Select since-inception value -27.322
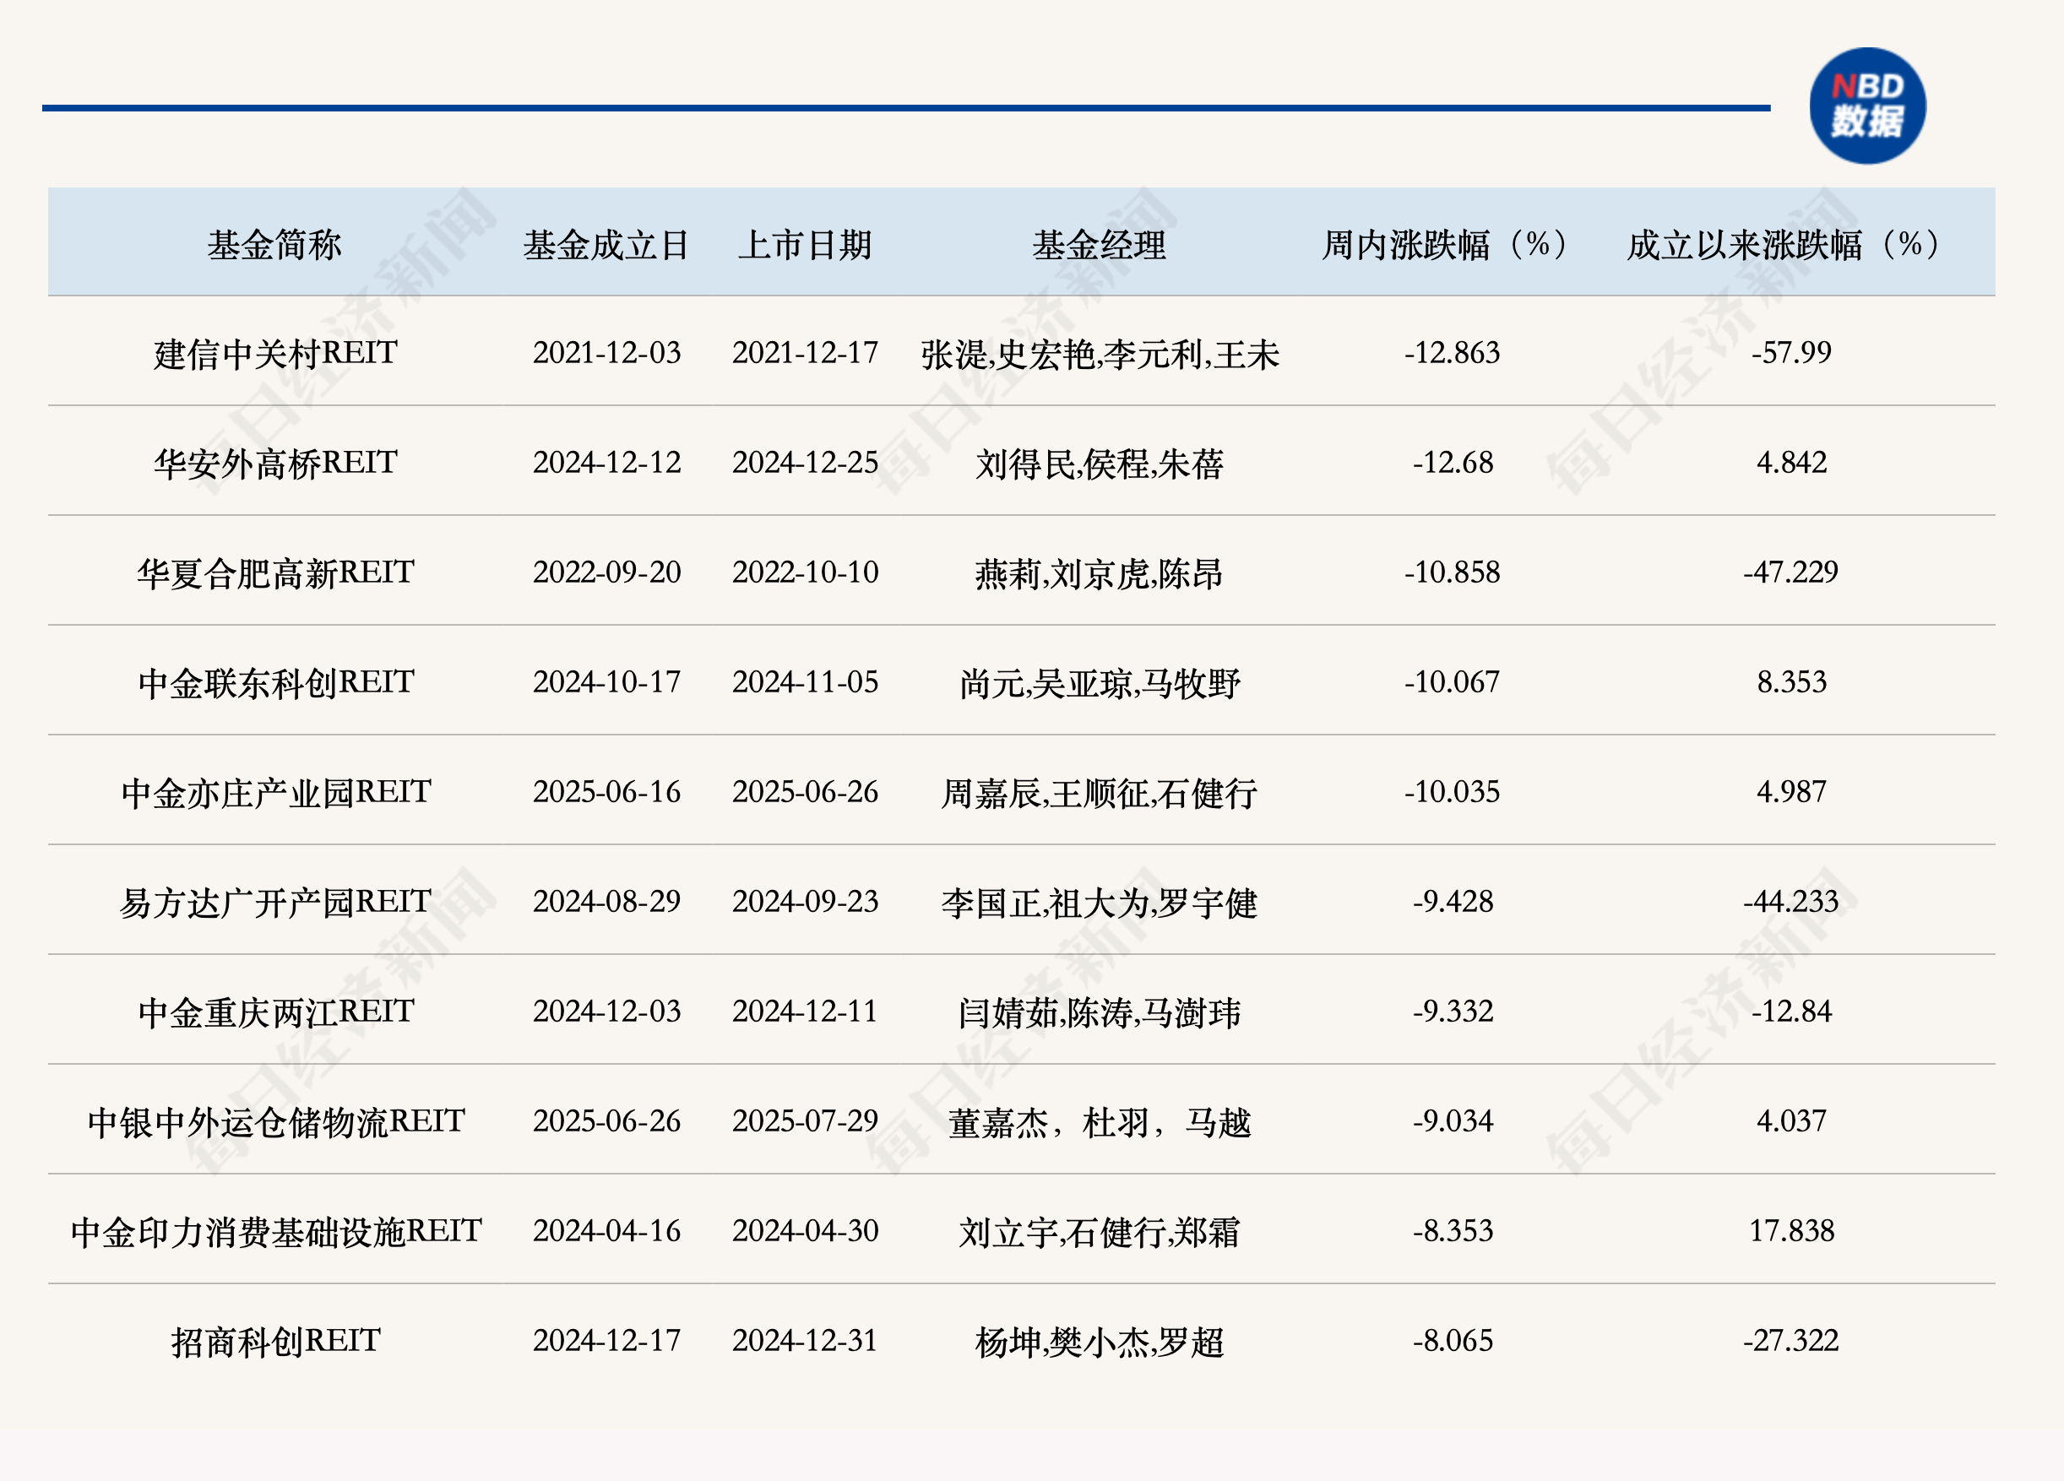The image size is (2064, 1481). (x=1791, y=1341)
